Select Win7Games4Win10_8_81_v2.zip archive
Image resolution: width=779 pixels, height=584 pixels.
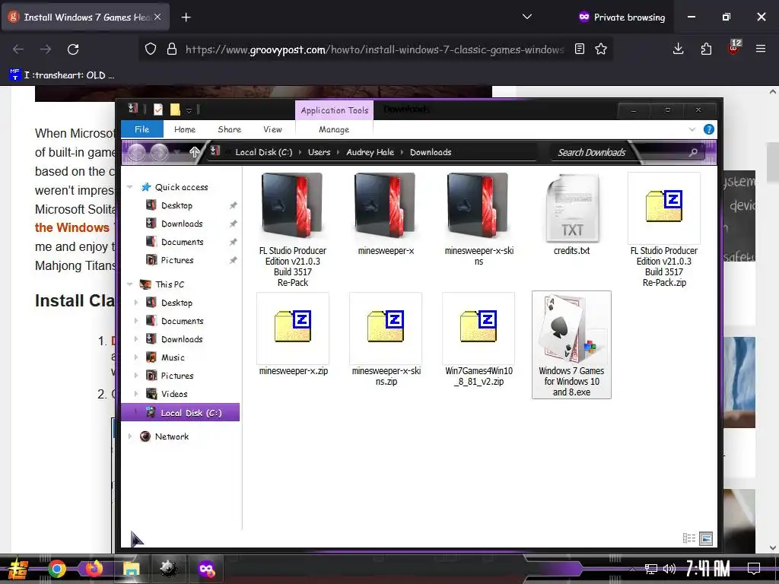click(479, 340)
